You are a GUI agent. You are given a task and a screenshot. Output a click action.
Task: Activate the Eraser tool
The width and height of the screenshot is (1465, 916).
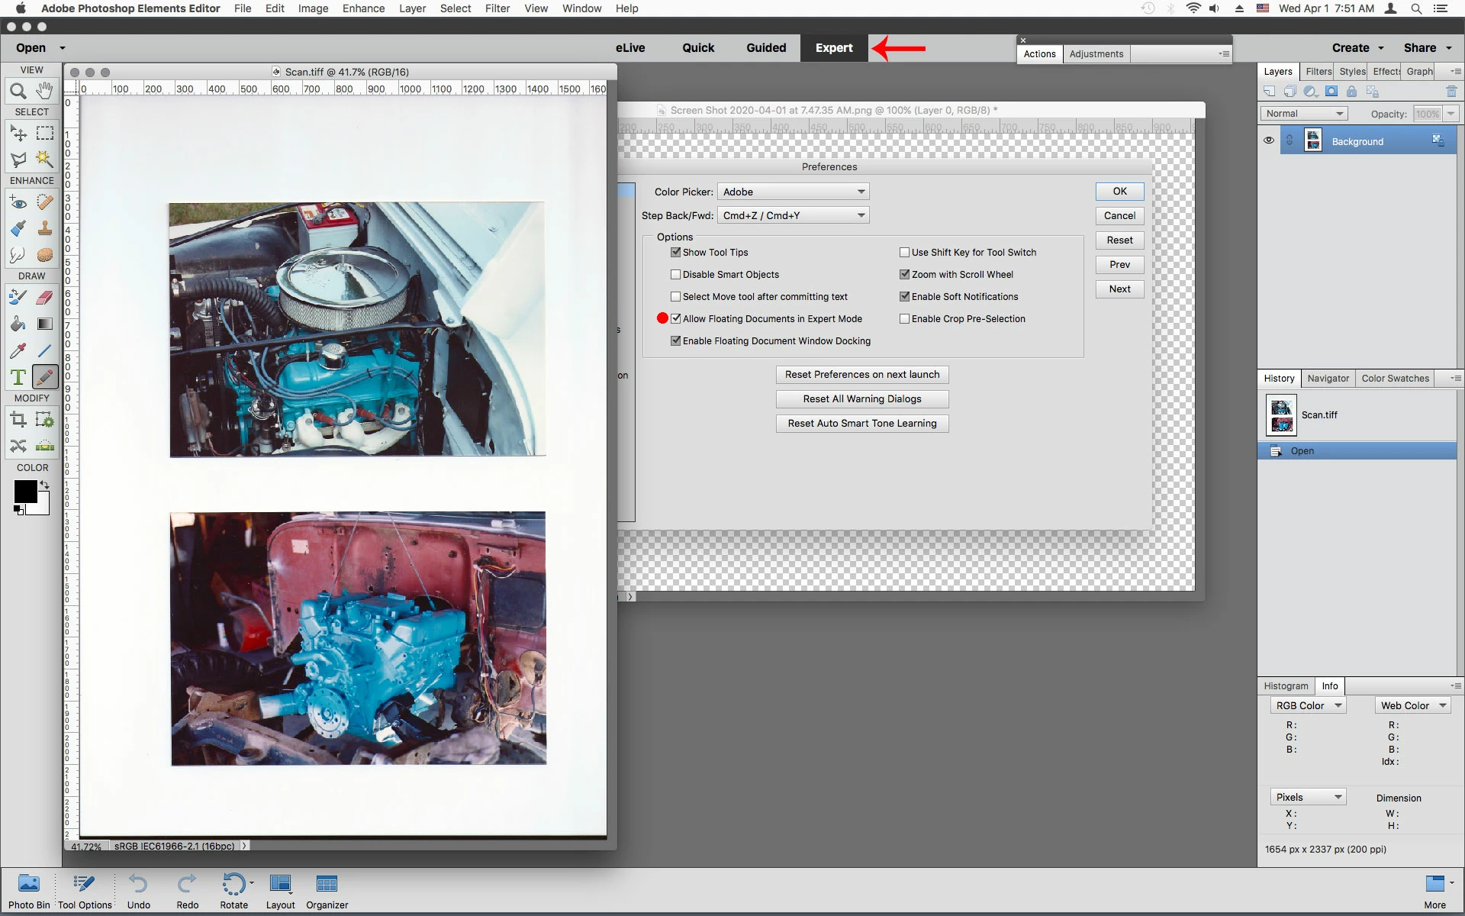pos(45,298)
